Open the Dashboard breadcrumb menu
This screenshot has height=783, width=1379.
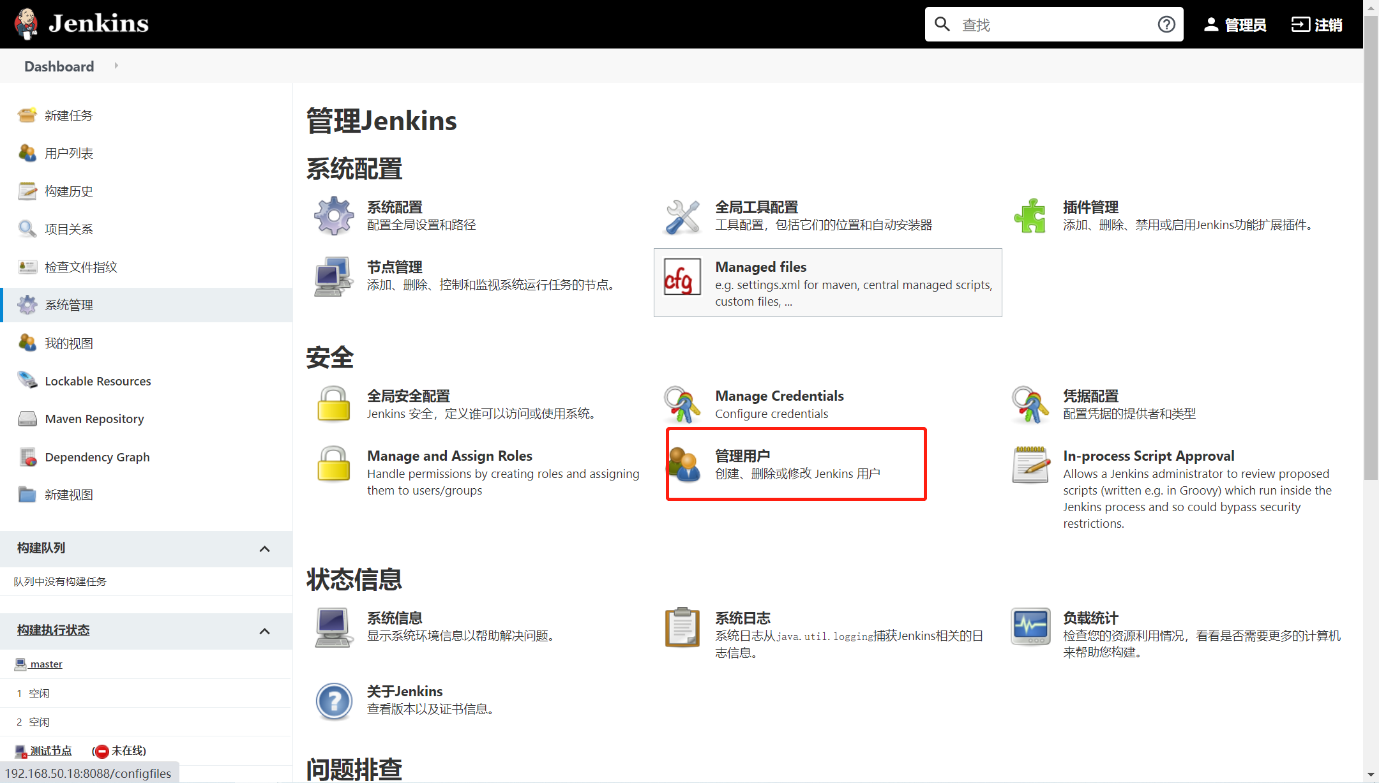pyautogui.click(x=59, y=66)
